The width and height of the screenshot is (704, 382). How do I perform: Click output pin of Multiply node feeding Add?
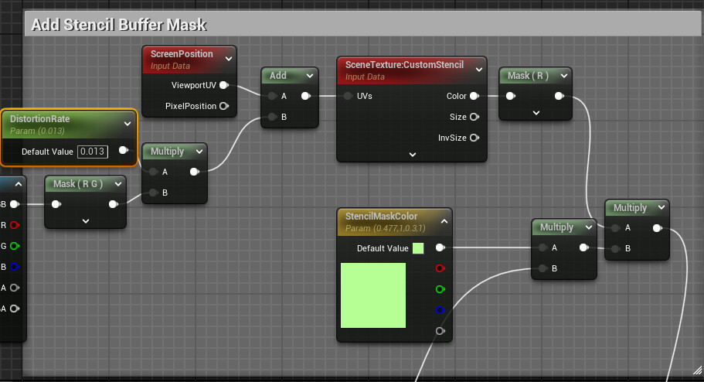(195, 172)
